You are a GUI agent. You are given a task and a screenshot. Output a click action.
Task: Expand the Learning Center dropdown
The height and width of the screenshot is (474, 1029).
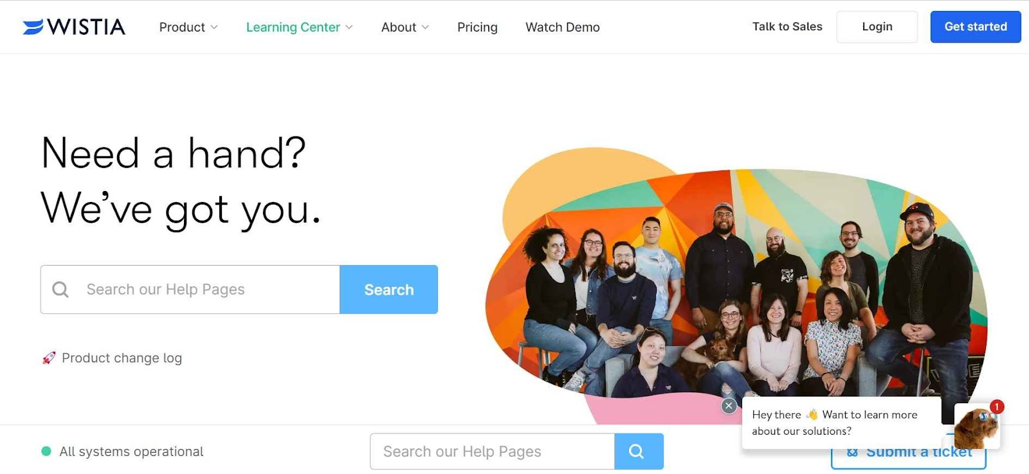coord(300,27)
